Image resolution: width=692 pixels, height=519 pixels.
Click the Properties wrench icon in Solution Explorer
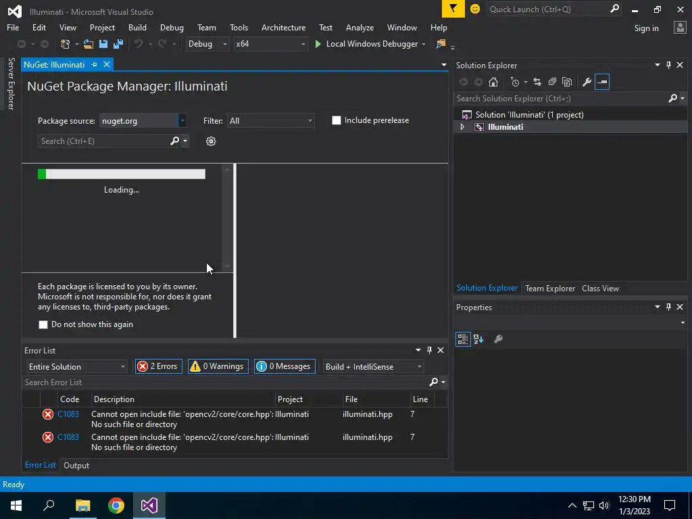tap(587, 82)
